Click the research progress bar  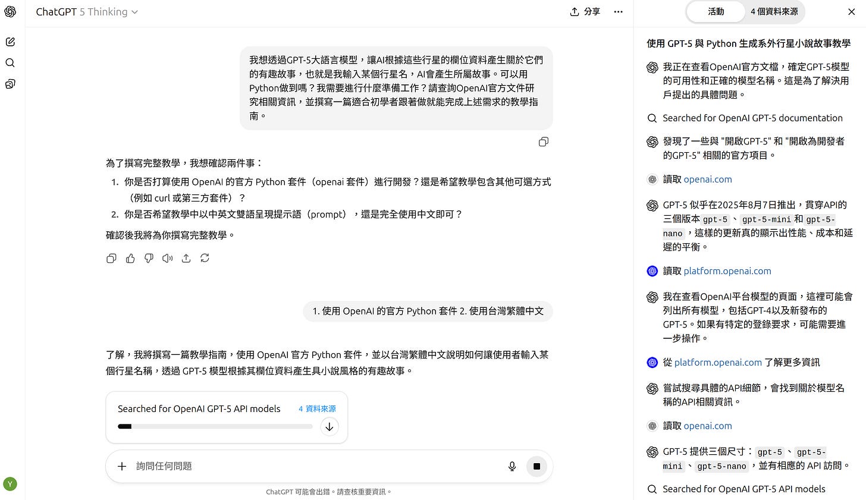215,426
